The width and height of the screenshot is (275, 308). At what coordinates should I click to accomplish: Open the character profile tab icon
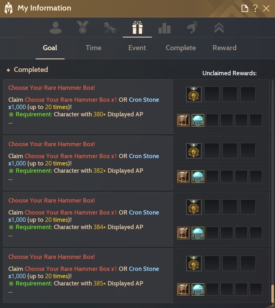(56, 28)
